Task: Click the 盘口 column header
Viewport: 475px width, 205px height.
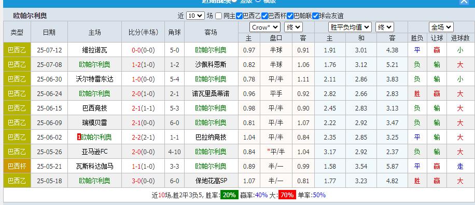Action: tap(276, 38)
